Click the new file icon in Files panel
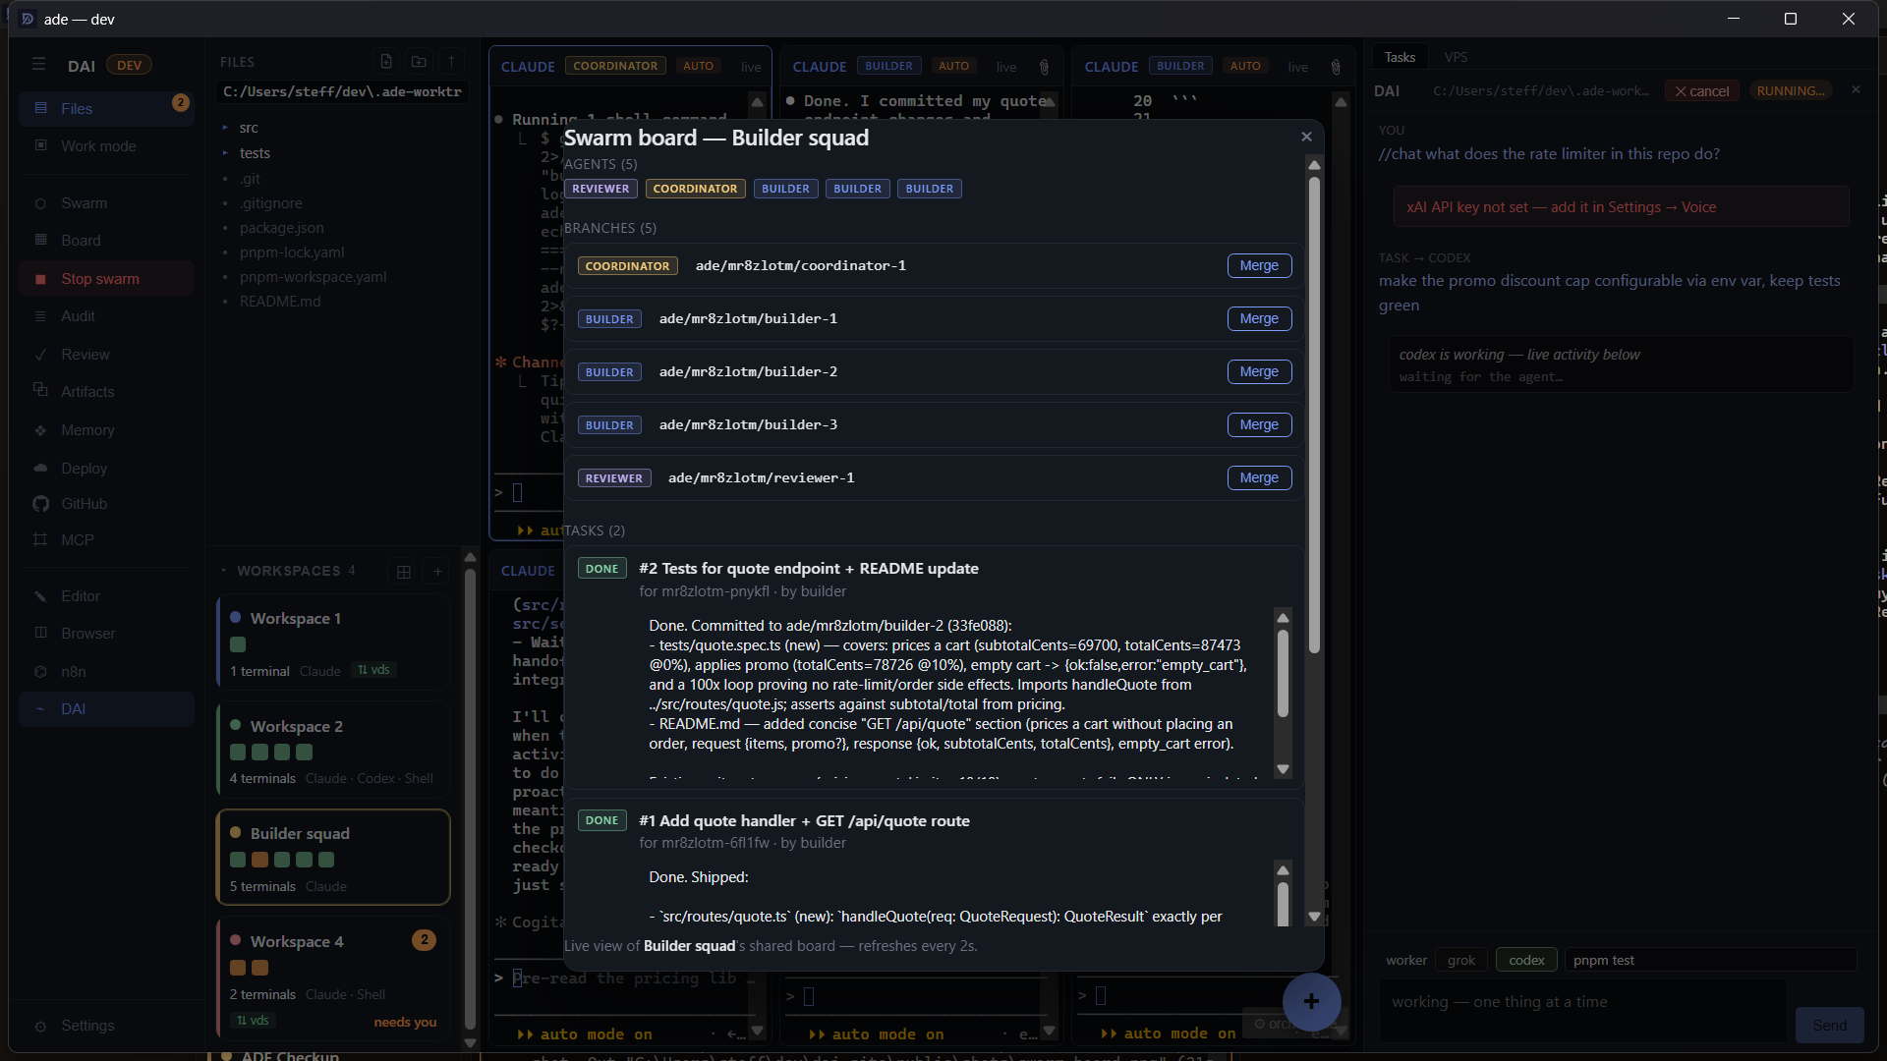Viewport: 1887px width, 1061px height. (386, 62)
